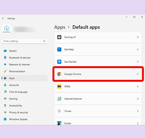The height and width of the screenshot is (138, 145).
Task: Expand iTunes row chevron
Action: (138, 111)
